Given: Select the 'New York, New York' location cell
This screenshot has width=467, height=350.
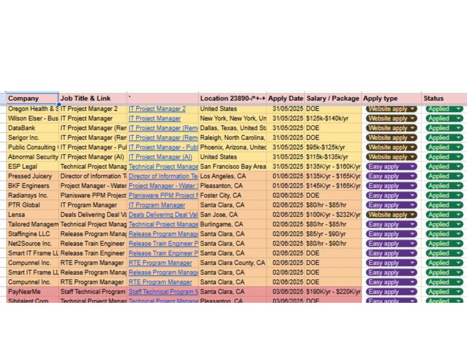Looking at the screenshot, I should (x=232, y=119).
